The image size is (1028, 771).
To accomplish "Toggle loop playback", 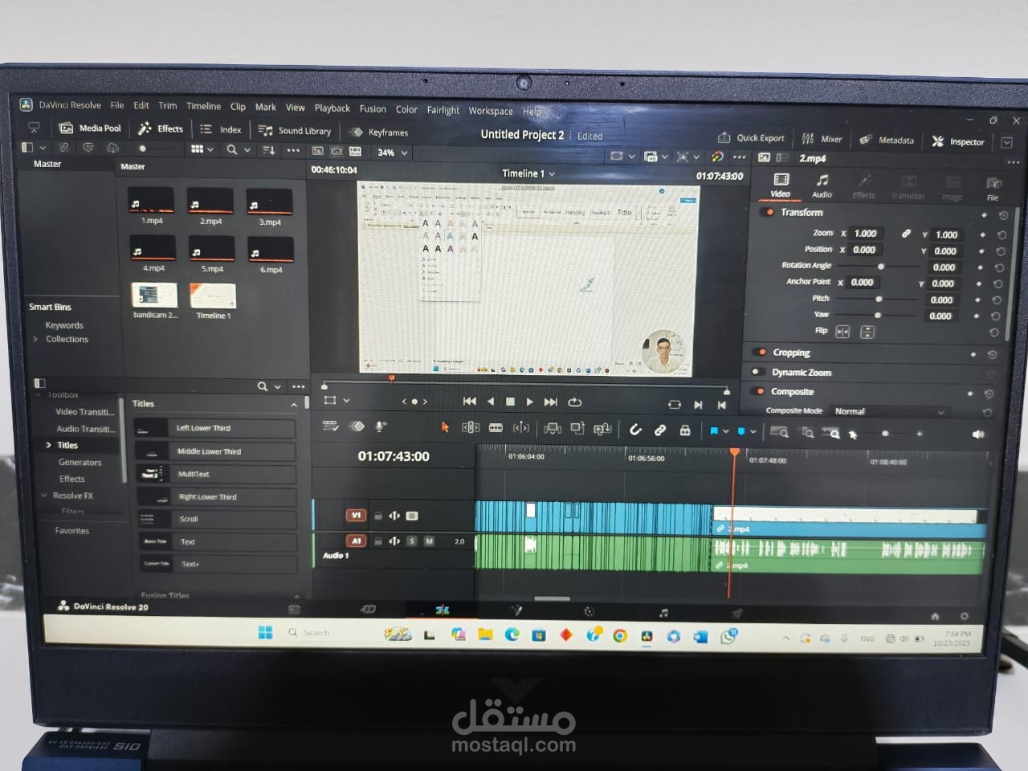I will coord(574,402).
